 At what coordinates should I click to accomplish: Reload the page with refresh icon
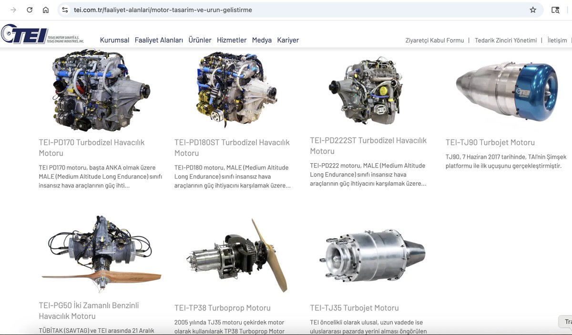point(30,10)
